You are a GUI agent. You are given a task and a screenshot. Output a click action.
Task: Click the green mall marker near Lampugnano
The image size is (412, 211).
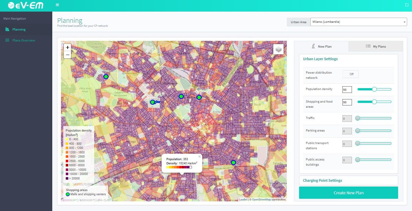106,77
